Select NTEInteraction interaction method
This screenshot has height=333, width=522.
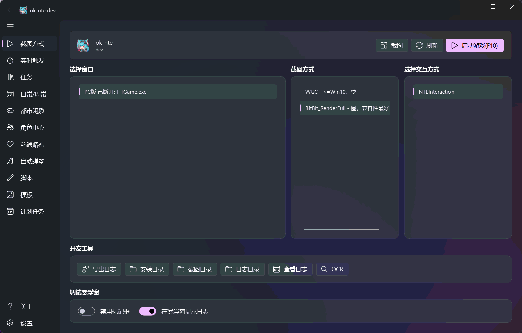458,92
